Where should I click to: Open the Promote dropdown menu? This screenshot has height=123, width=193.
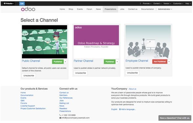click(x=147, y=4)
